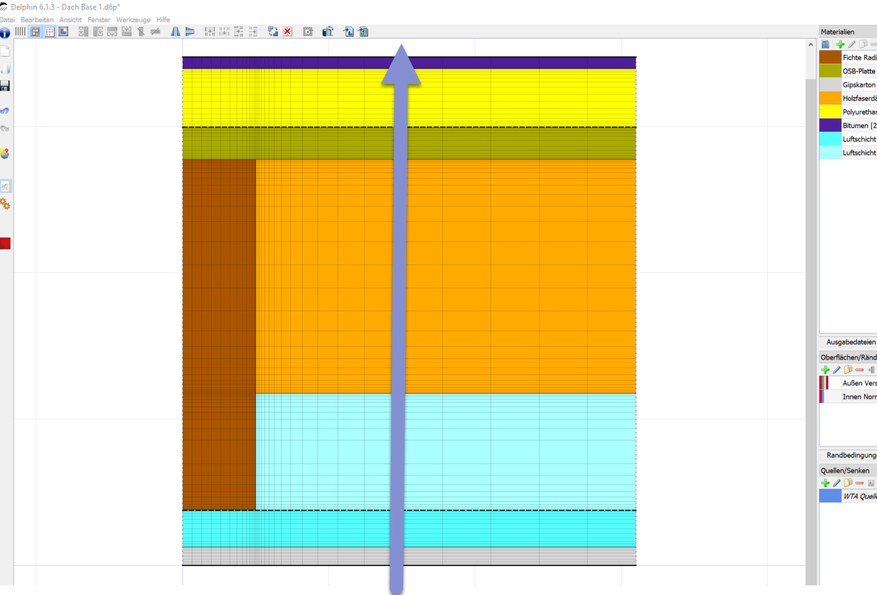This screenshot has width=877, height=595.
Task: Open the Ansicht menu
Action: coord(71,20)
